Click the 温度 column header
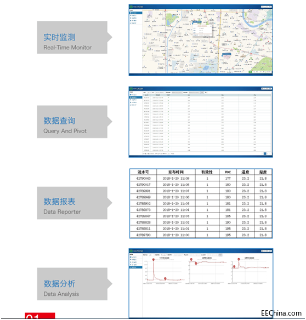 tap(245, 172)
